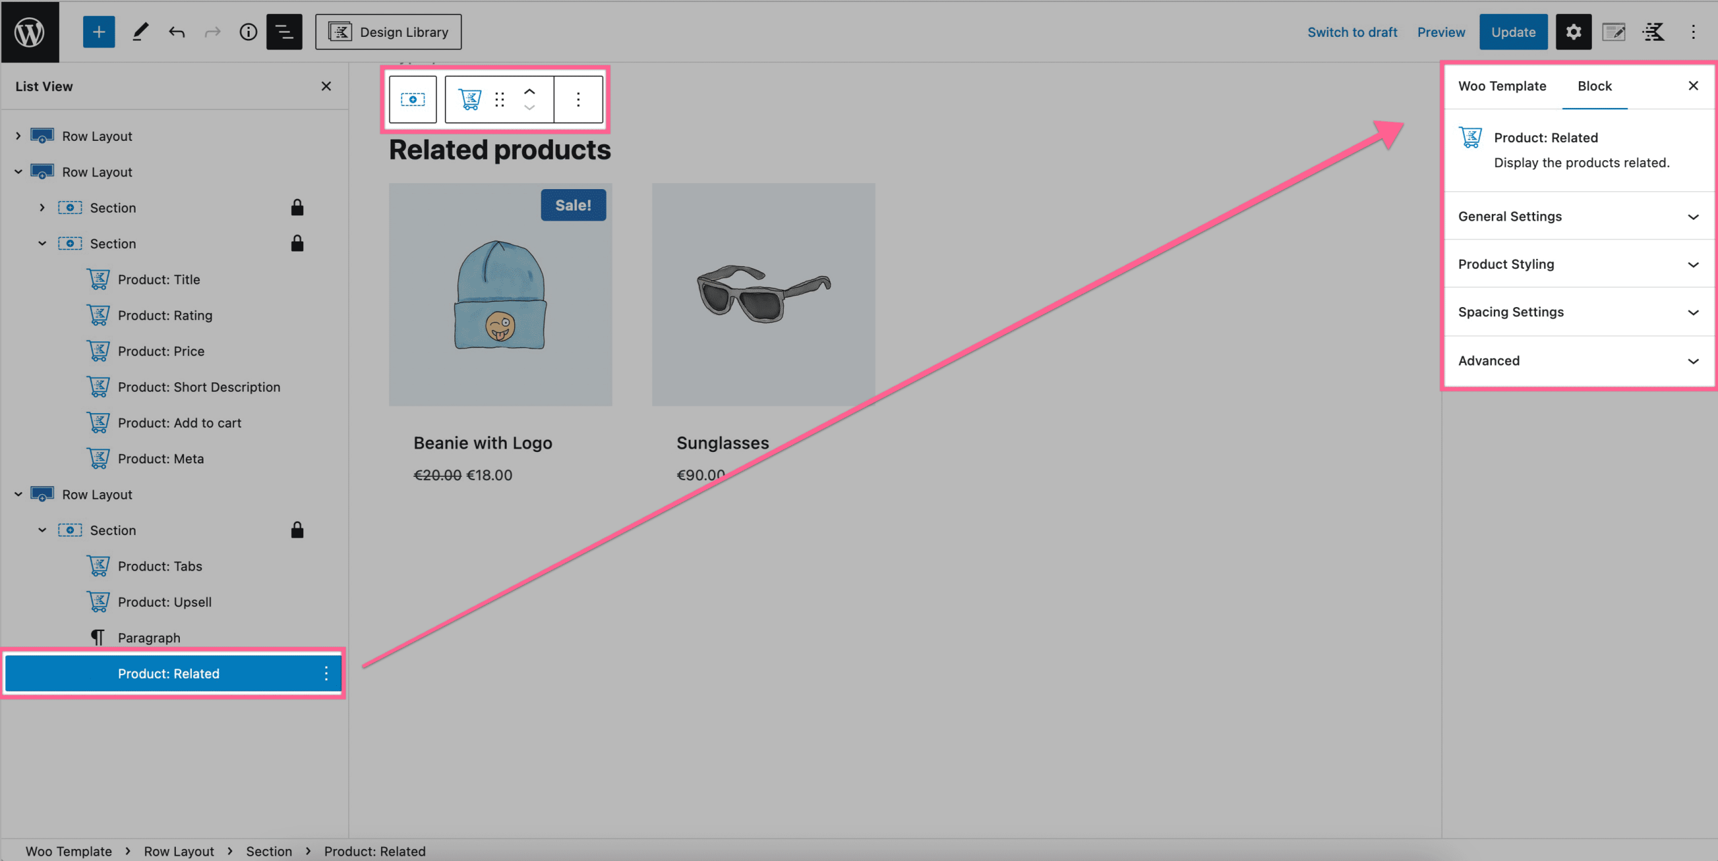This screenshot has width=1718, height=861.
Task: Select the Paragraph block in List View
Action: pyautogui.click(x=149, y=638)
